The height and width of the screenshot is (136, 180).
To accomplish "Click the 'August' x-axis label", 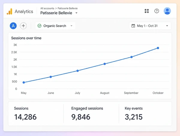I will click(x=105, y=93).
